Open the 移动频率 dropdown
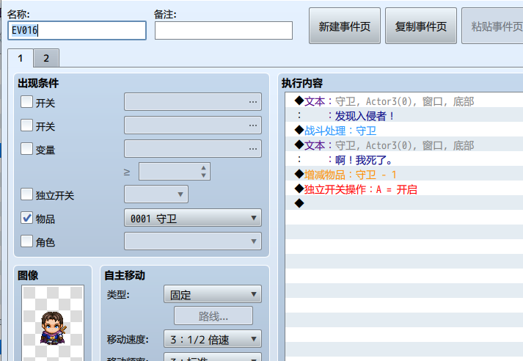 213,357
